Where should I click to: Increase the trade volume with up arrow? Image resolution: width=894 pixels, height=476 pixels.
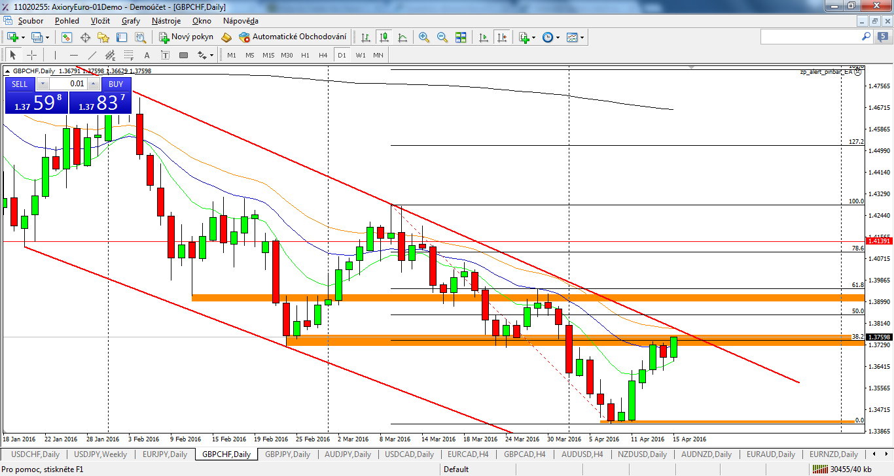click(94, 84)
